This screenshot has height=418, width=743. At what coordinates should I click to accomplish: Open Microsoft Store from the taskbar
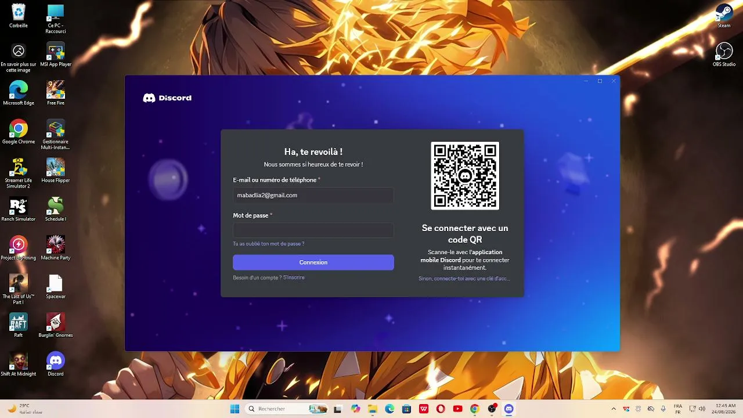[407, 409]
